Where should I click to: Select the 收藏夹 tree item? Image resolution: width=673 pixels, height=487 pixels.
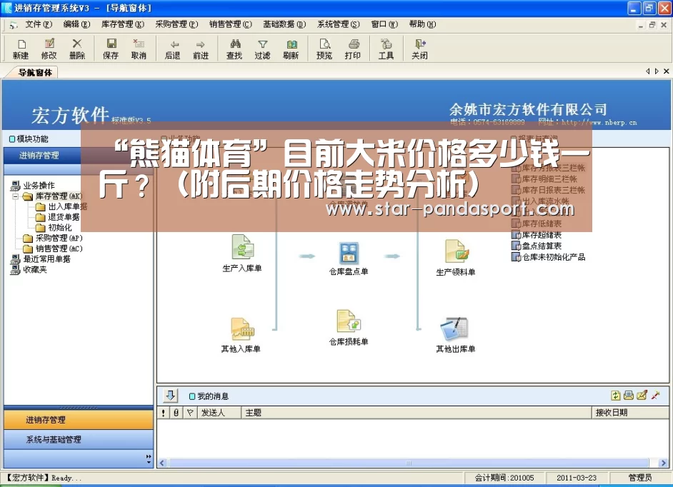[x=29, y=269]
